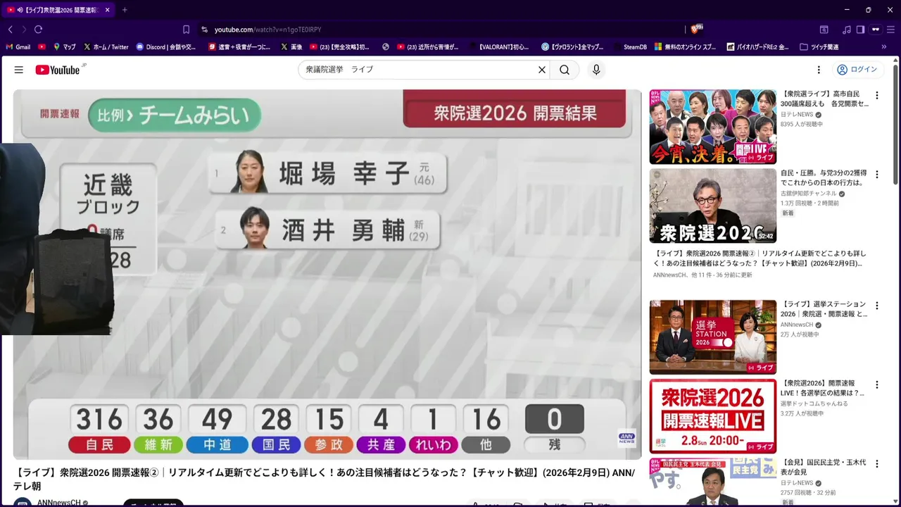The height and width of the screenshot is (507, 901).
Task: Open the Brave Shields lion icon
Action: [x=696, y=29]
